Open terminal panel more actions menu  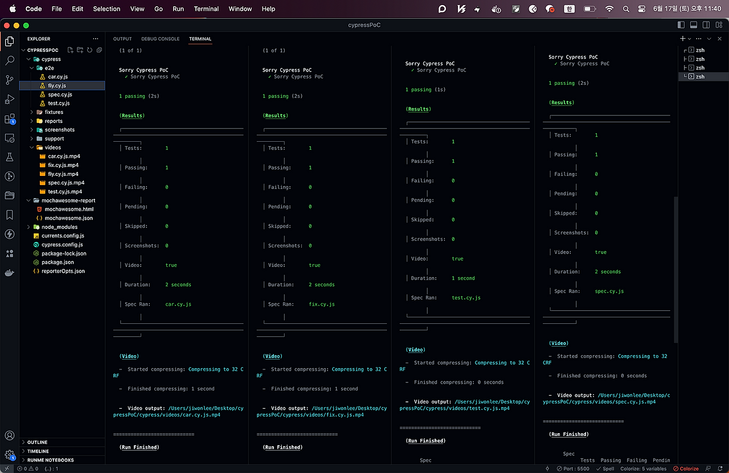(699, 39)
